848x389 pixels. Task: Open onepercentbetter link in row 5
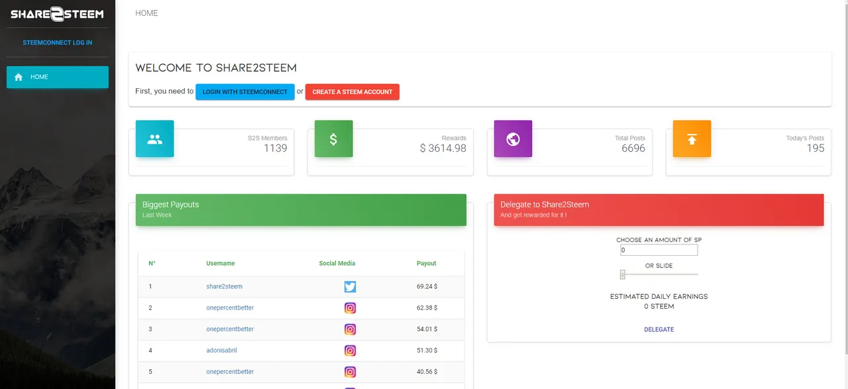(x=230, y=372)
